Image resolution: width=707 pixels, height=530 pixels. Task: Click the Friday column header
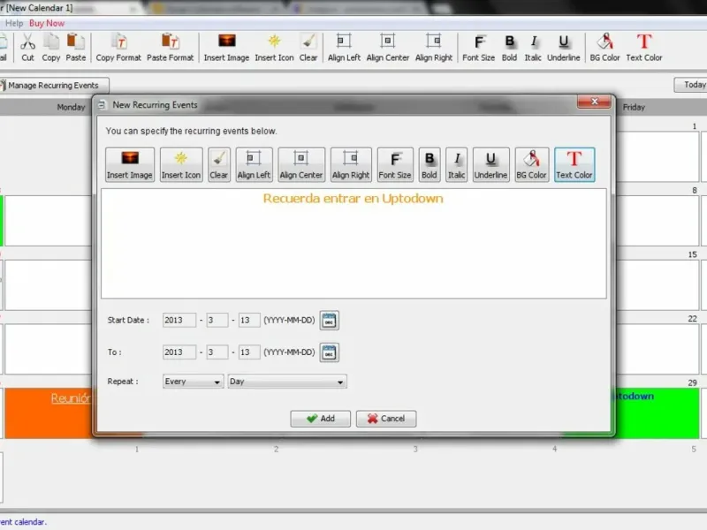tap(634, 107)
